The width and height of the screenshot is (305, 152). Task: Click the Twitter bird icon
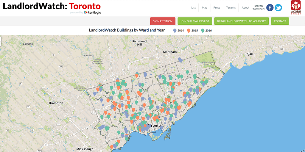[x=278, y=8]
